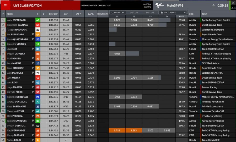Click the local time 12:30:42

147,7
